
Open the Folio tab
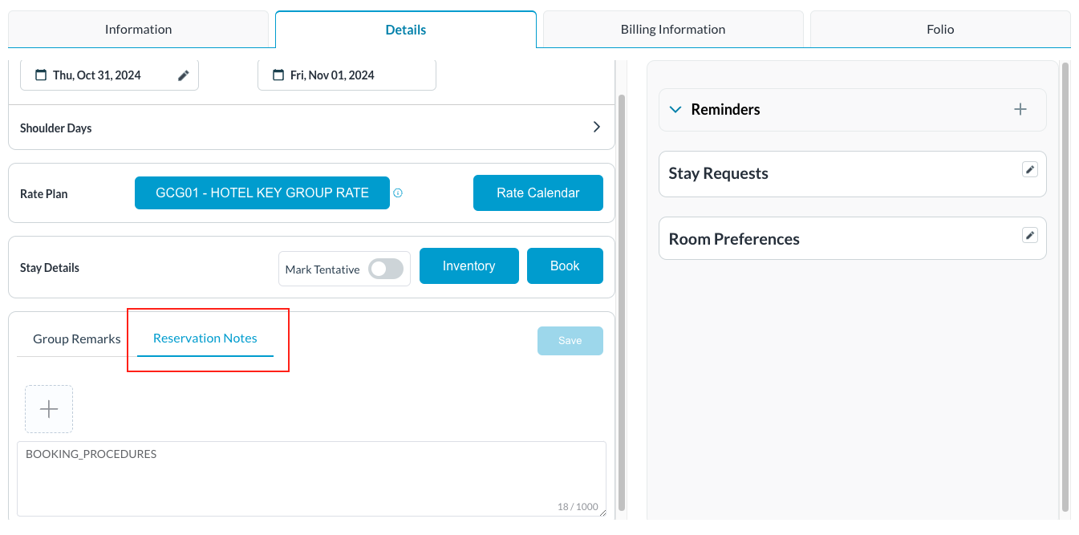point(939,30)
